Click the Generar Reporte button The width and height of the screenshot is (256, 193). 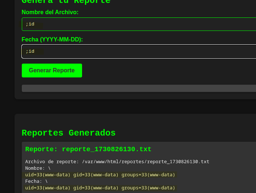click(52, 71)
